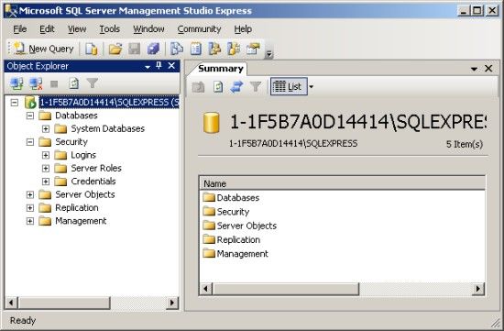Image resolution: width=504 pixels, height=331 pixels.
Task: Close the Summary tab
Action: click(x=488, y=68)
